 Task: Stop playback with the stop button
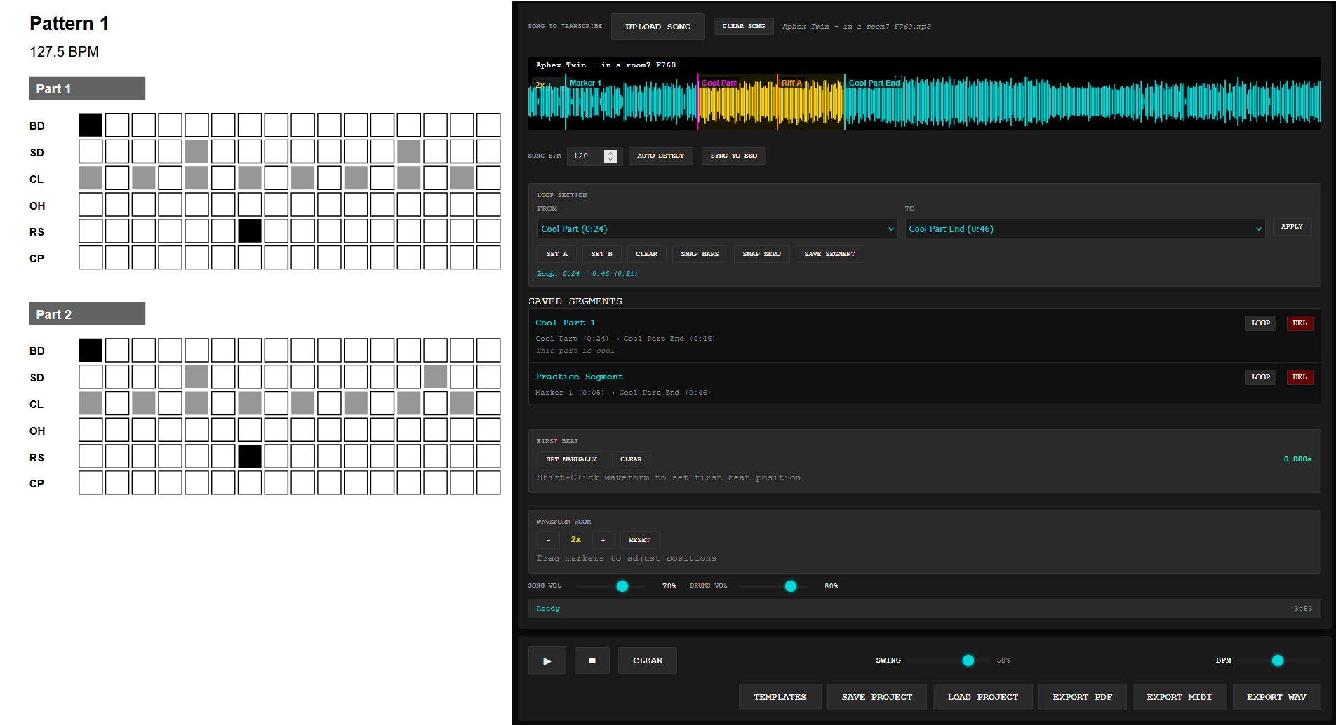click(592, 660)
